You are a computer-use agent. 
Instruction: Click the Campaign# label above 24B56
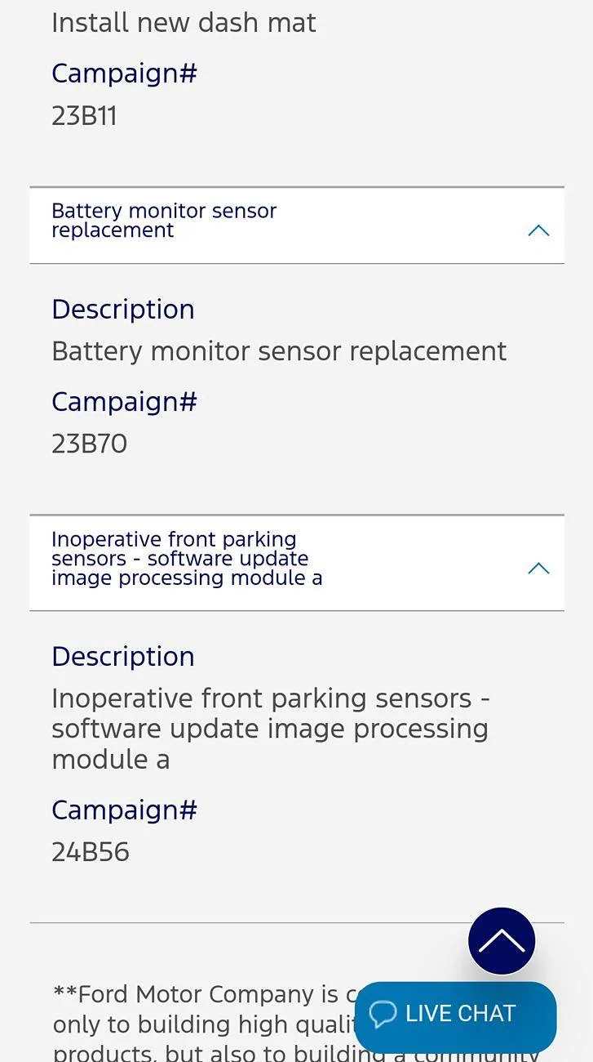124,810
